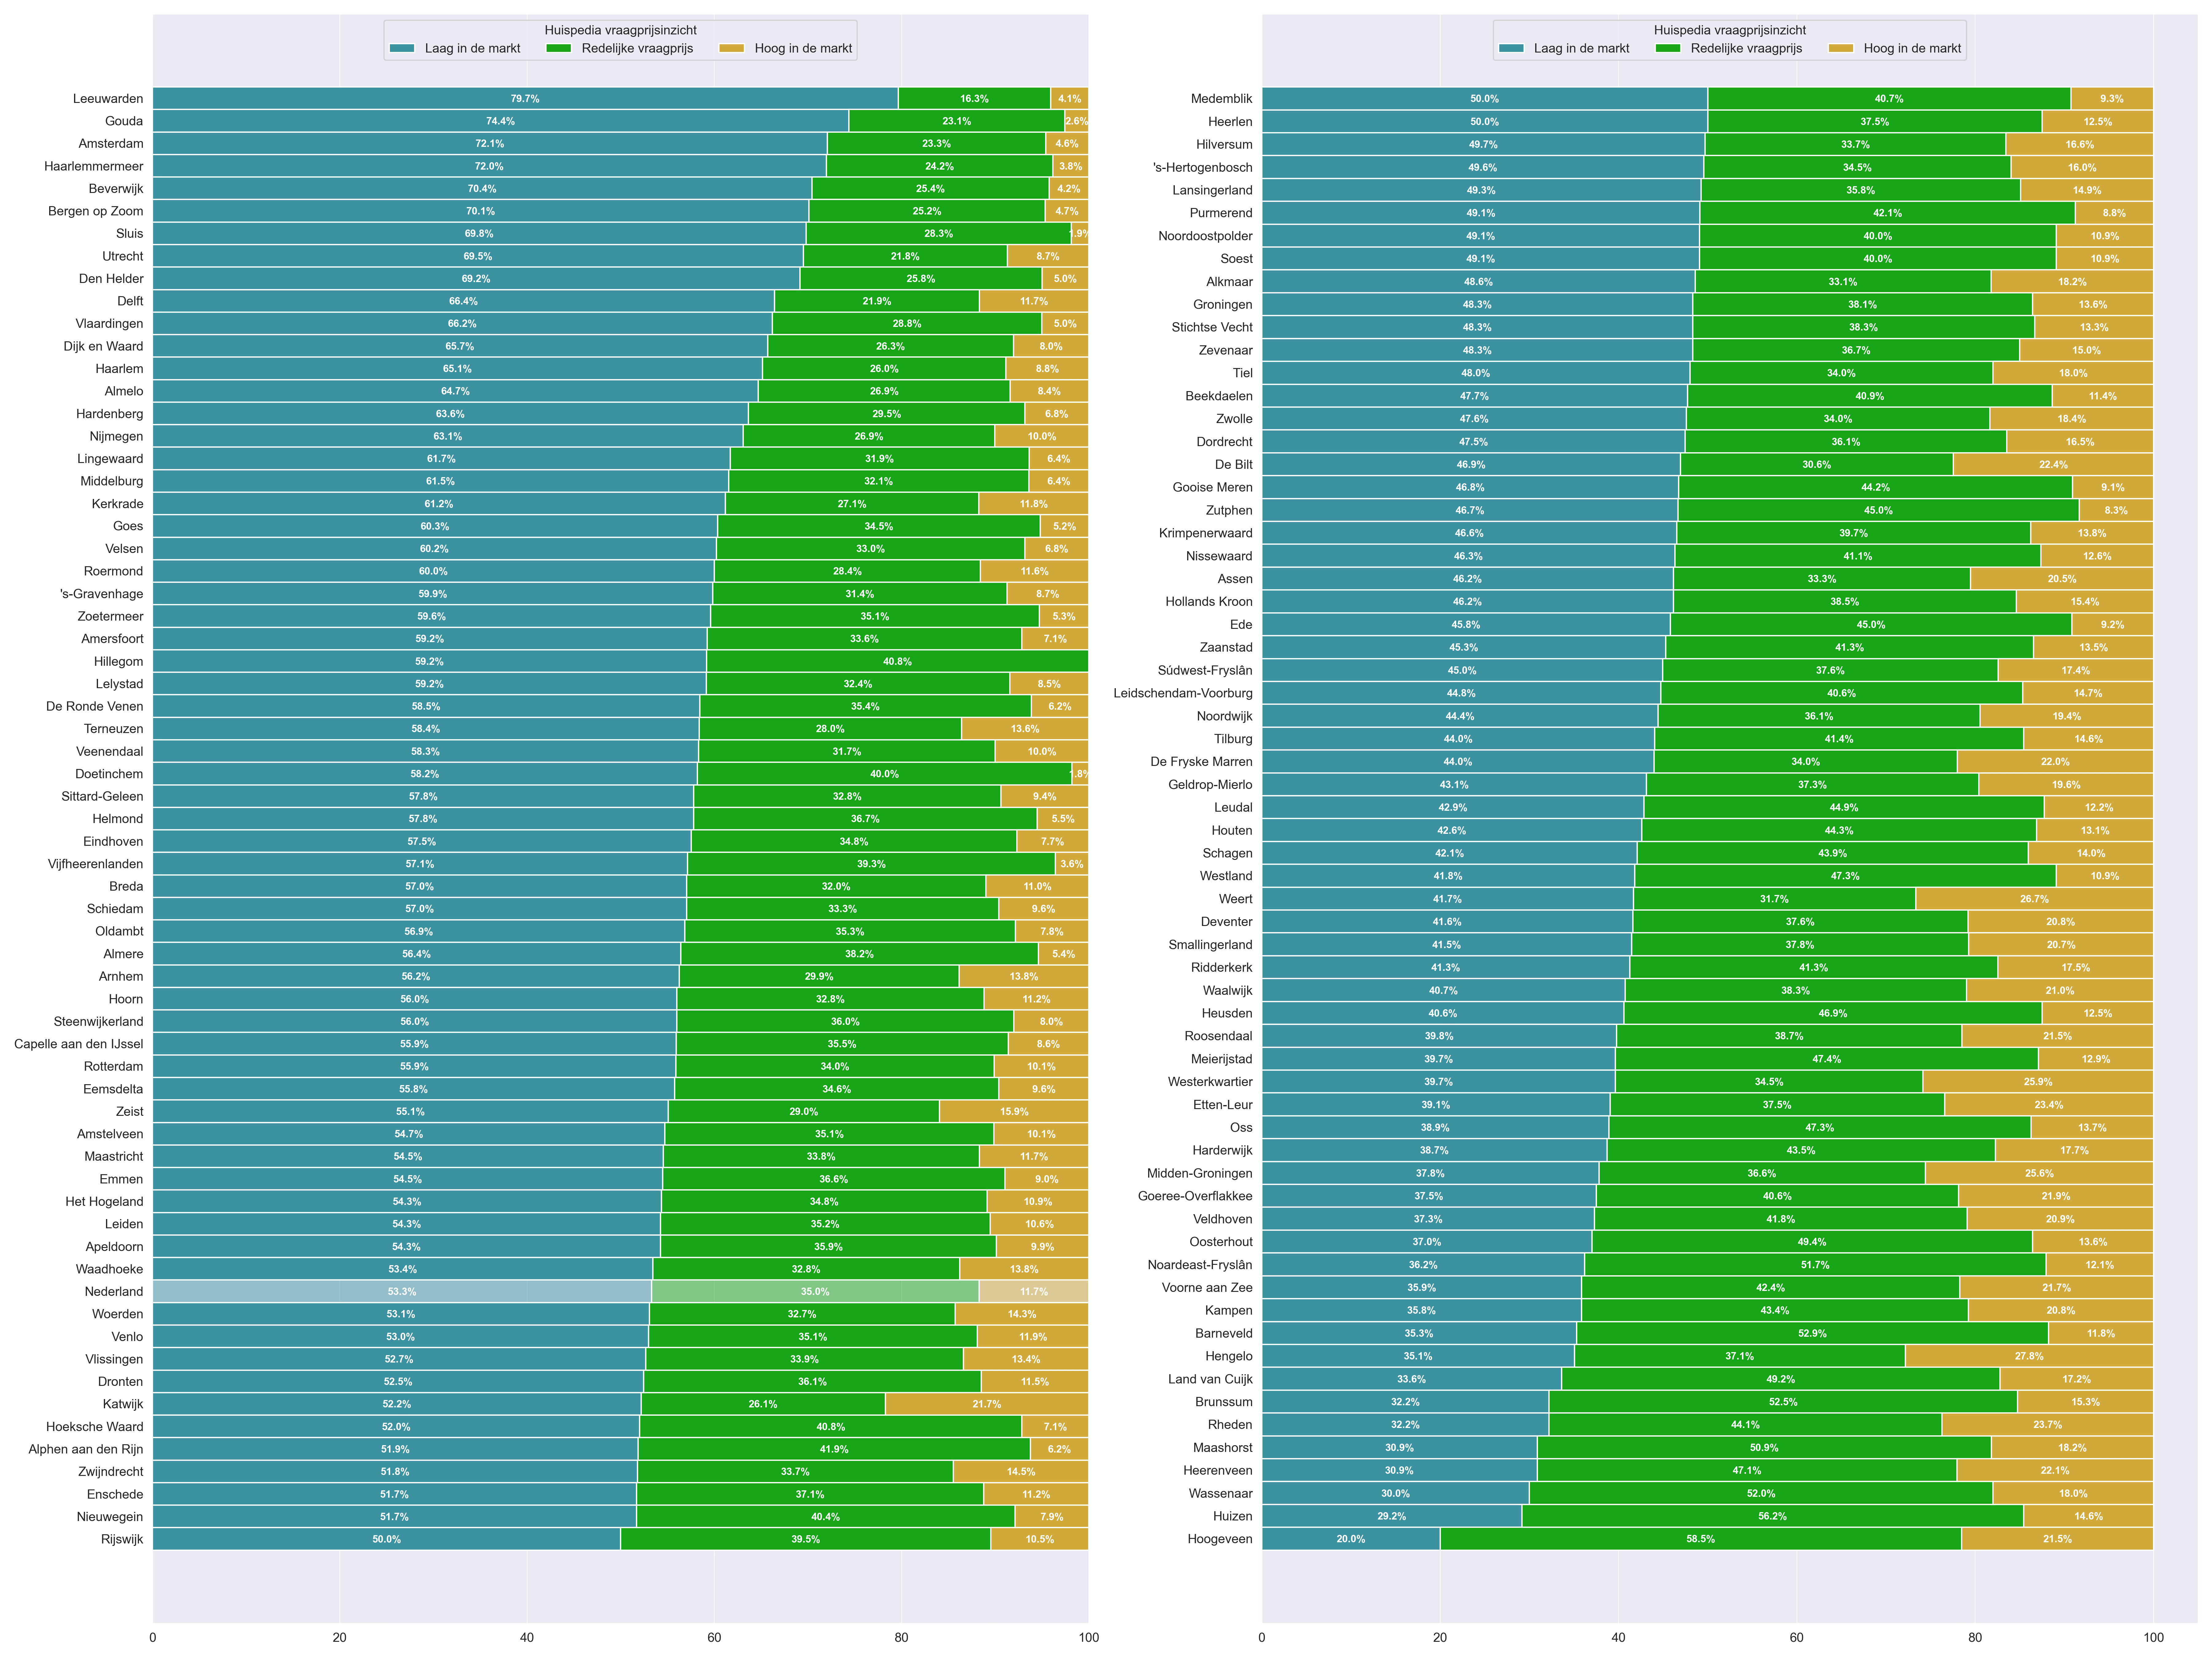Click the Amsterdam 72.1% bar segment

[490, 144]
